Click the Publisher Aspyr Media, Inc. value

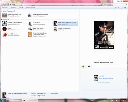point(41,93)
